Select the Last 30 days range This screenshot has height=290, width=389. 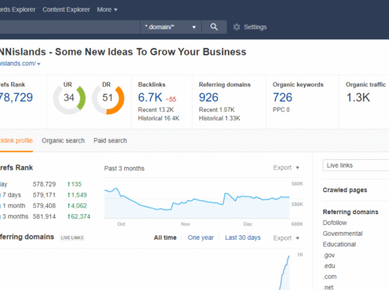[x=243, y=237]
